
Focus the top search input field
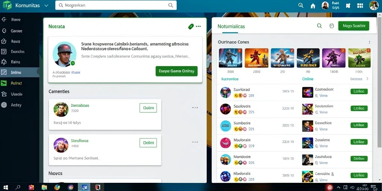116,5
